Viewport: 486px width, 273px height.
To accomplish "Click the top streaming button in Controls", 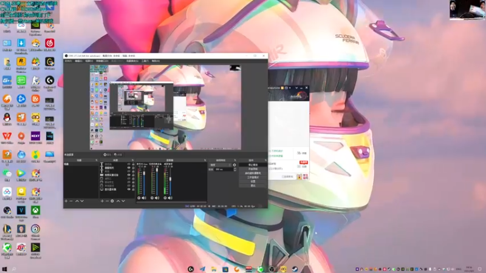I will [x=253, y=165].
